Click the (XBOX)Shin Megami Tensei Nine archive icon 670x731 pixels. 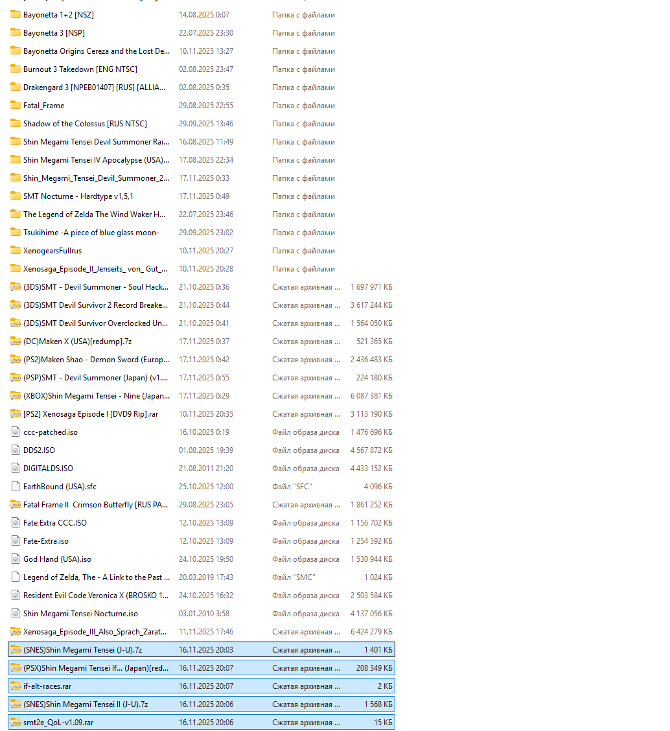[x=16, y=396]
